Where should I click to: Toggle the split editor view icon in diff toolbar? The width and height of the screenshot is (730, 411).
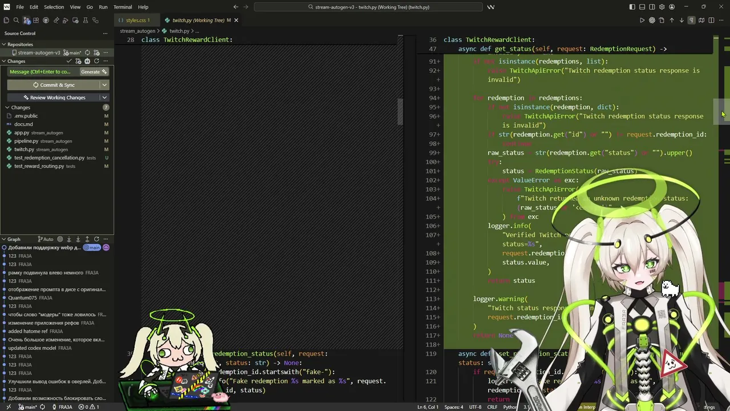(711, 20)
